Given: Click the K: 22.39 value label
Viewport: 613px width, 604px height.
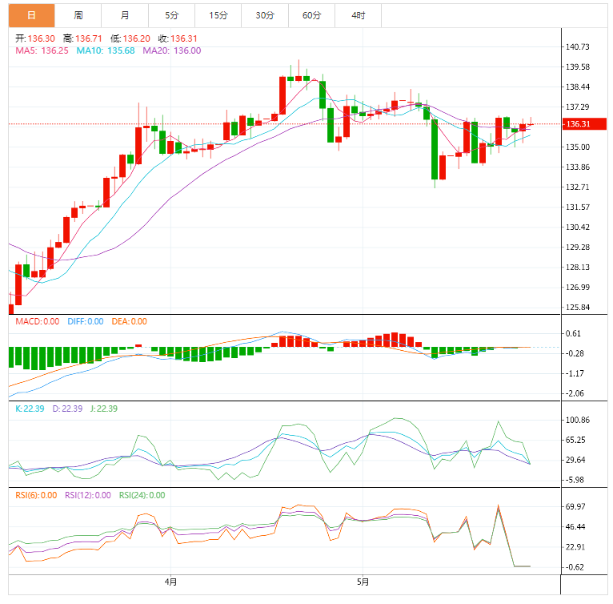Looking at the screenshot, I should [30, 409].
